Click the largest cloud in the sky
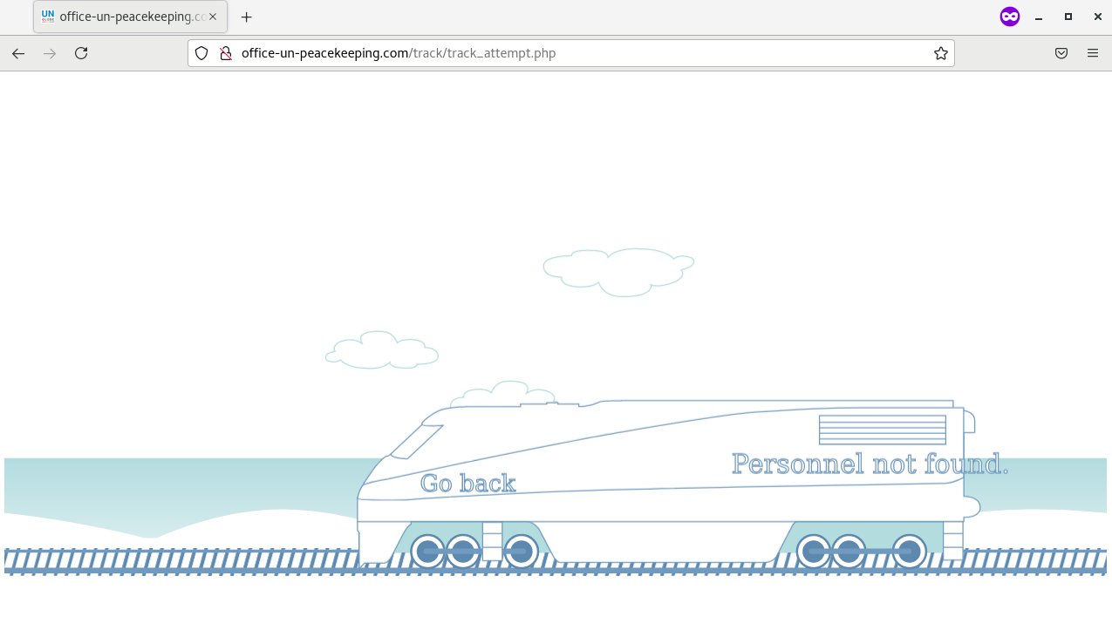The width and height of the screenshot is (1112, 630). [617, 270]
